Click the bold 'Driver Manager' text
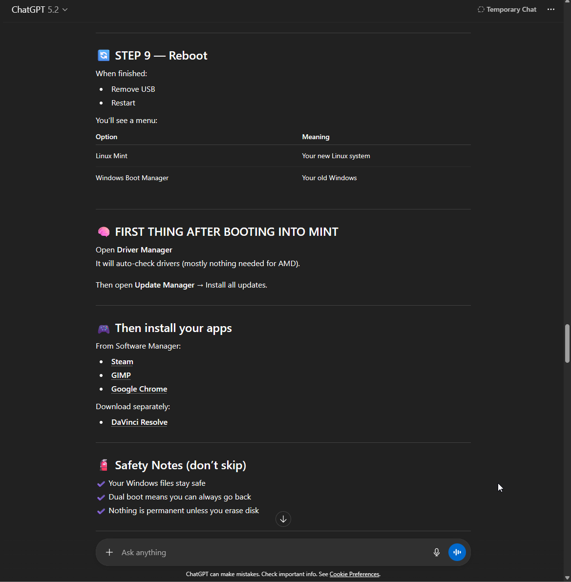 pyautogui.click(x=145, y=250)
